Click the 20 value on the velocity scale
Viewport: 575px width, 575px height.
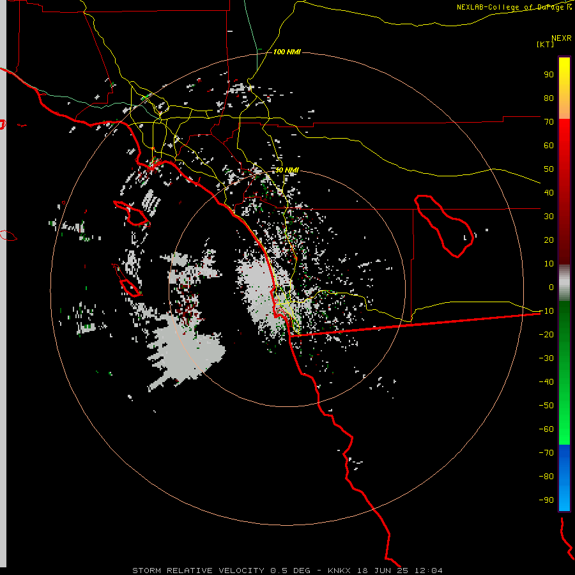pos(549,240)
